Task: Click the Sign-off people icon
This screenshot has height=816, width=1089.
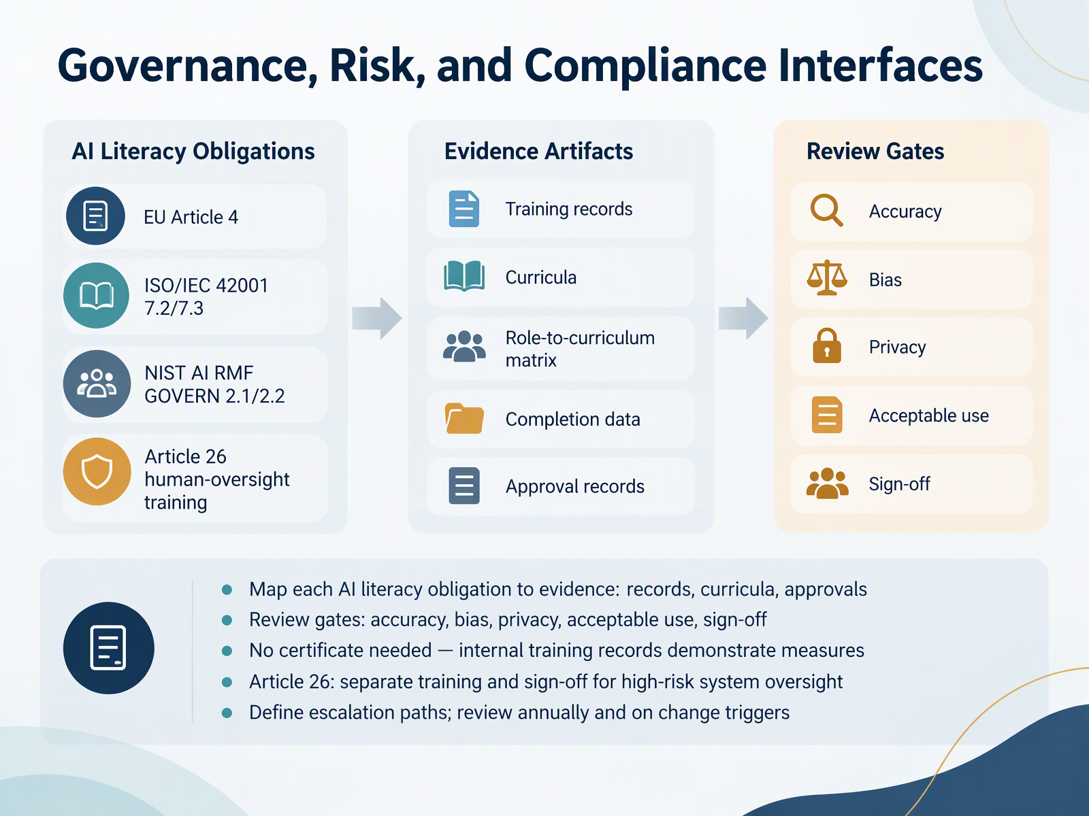Action: (x=827, y=483)
